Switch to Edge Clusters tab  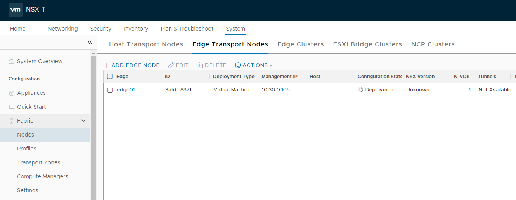coord(301,44)
